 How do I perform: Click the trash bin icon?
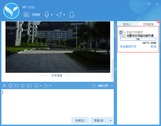(23, 86)
